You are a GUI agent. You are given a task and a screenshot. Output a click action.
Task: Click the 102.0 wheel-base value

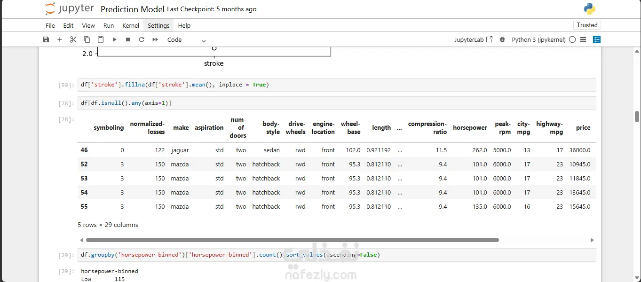click(x=353, y=150)
